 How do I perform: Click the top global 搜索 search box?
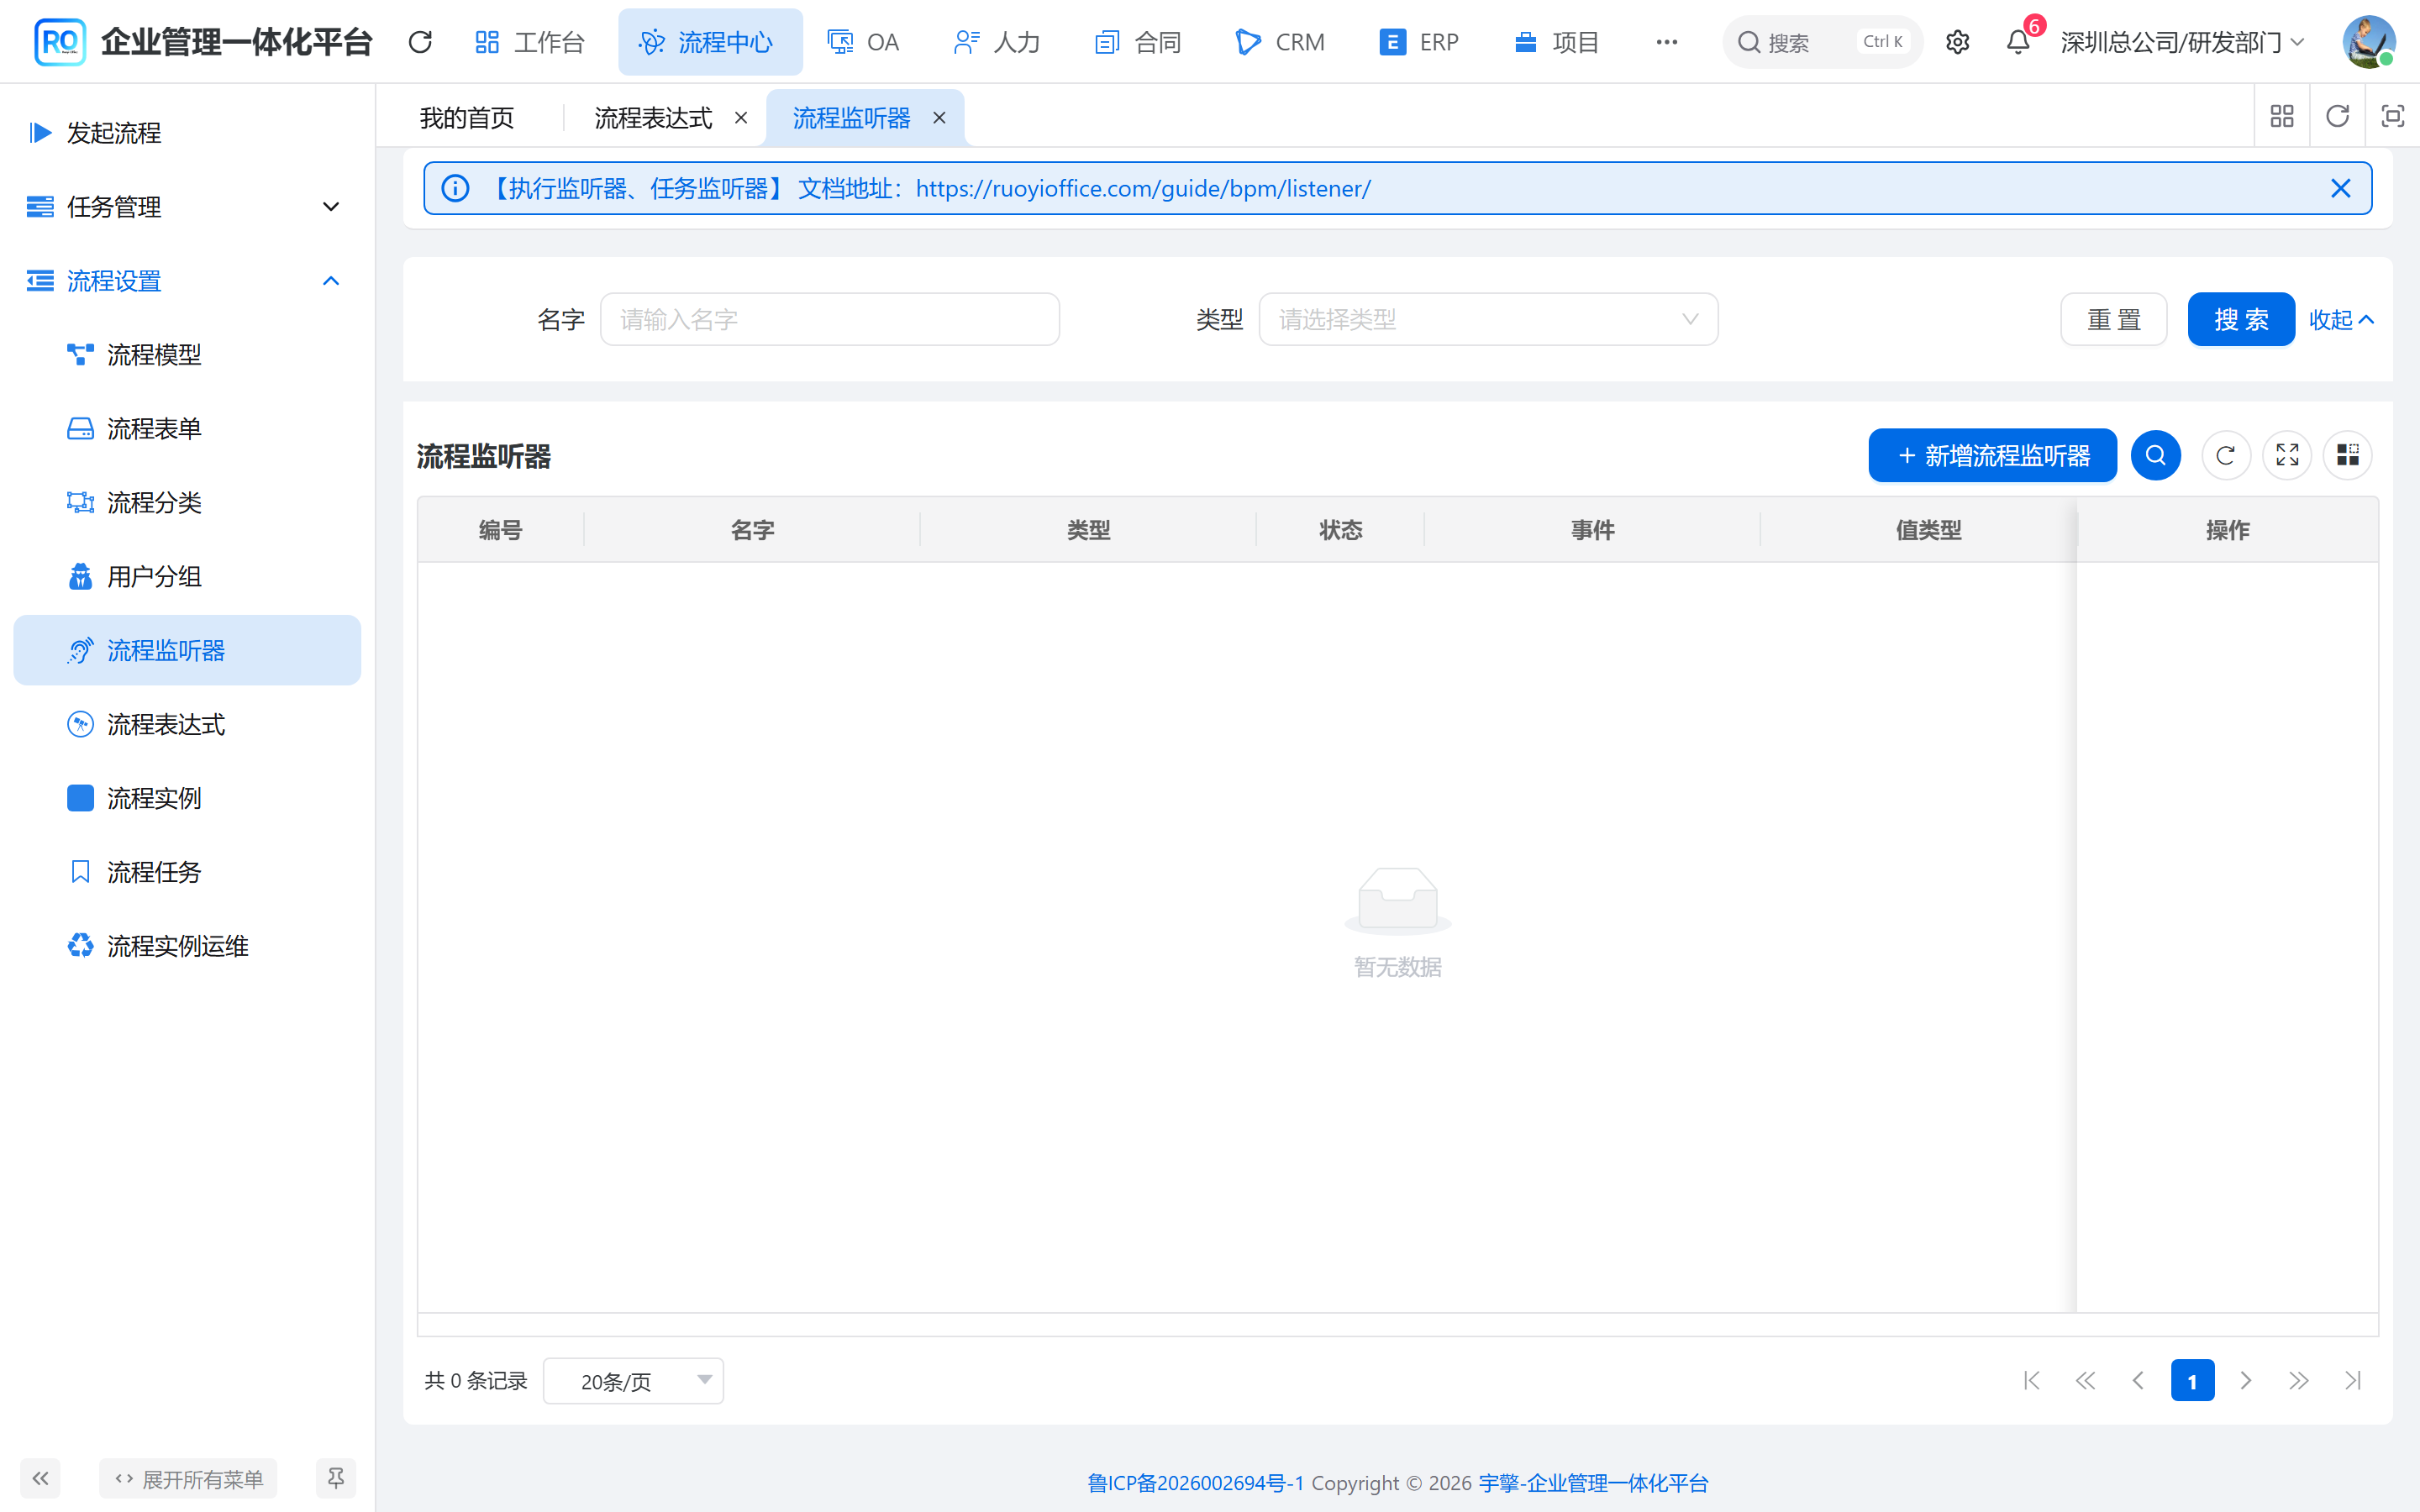pos(1822,42)
